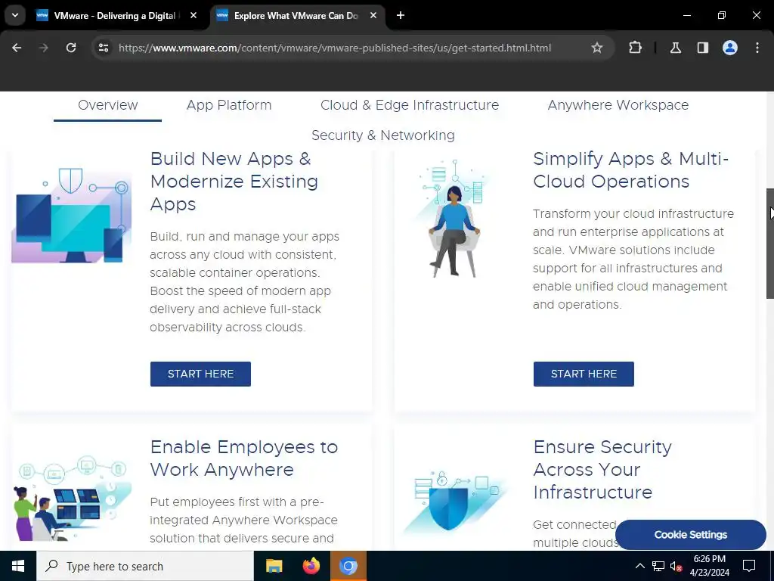
Task: Reload the current page
Action: (71, 48)
